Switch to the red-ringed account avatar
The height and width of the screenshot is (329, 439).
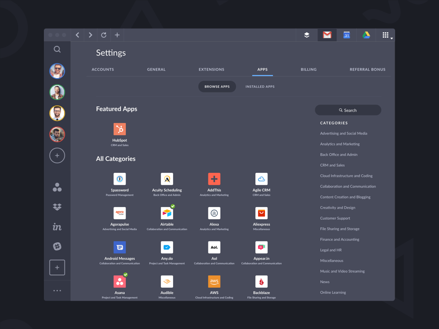click(57, 135)
